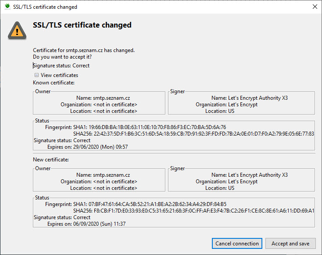This screenshot has width=322, height=255.
Task: Select new certificate SHA256 fingerprint starting F8:CB:F1
Action: [x=193, y=211]
